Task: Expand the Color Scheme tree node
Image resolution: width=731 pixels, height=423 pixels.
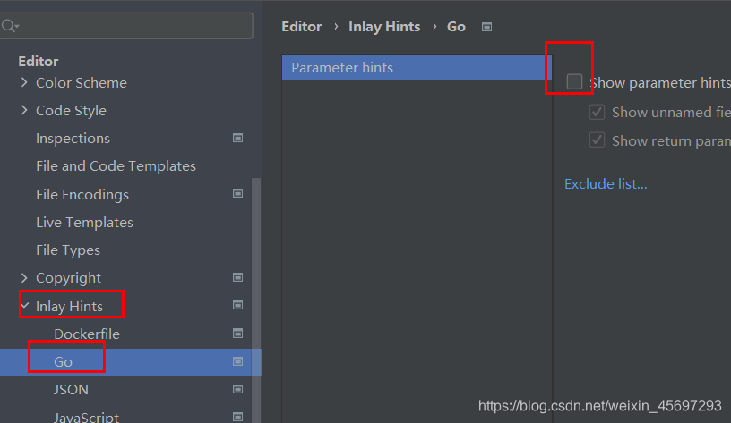Action: [24, 83]
